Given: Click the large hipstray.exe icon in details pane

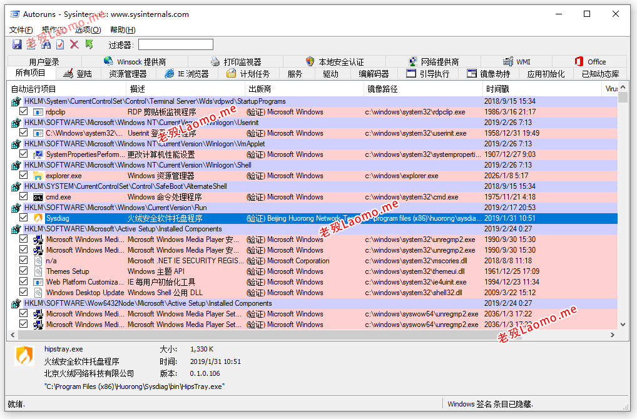Looking at the screenshot, I should click(x=24, y=356).
